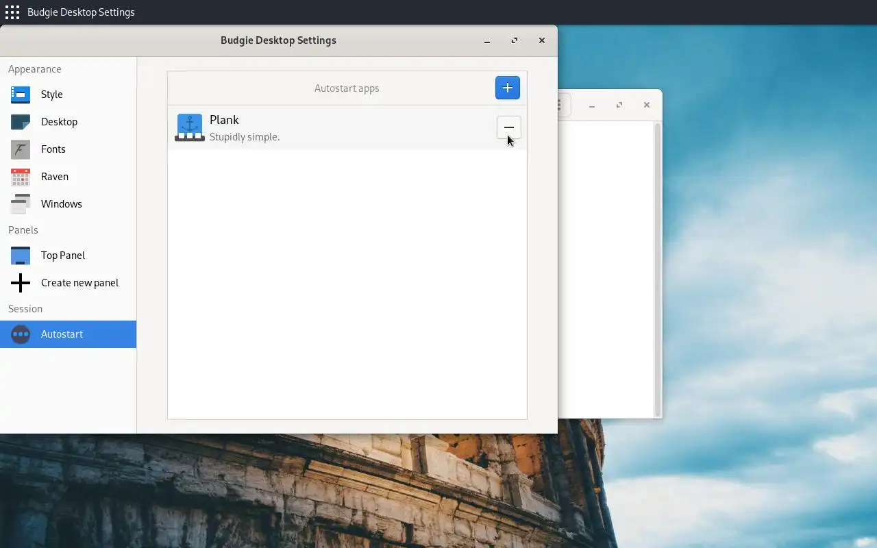Maximize the background window
The image size is (877, 548).
[619, 105]
